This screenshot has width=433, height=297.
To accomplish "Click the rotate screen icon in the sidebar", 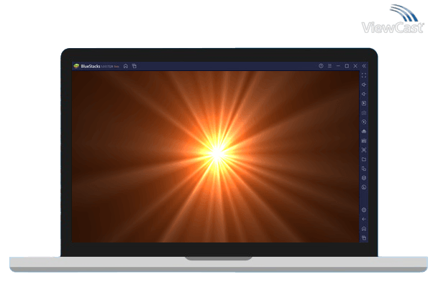I will click(x=364, y=169).
